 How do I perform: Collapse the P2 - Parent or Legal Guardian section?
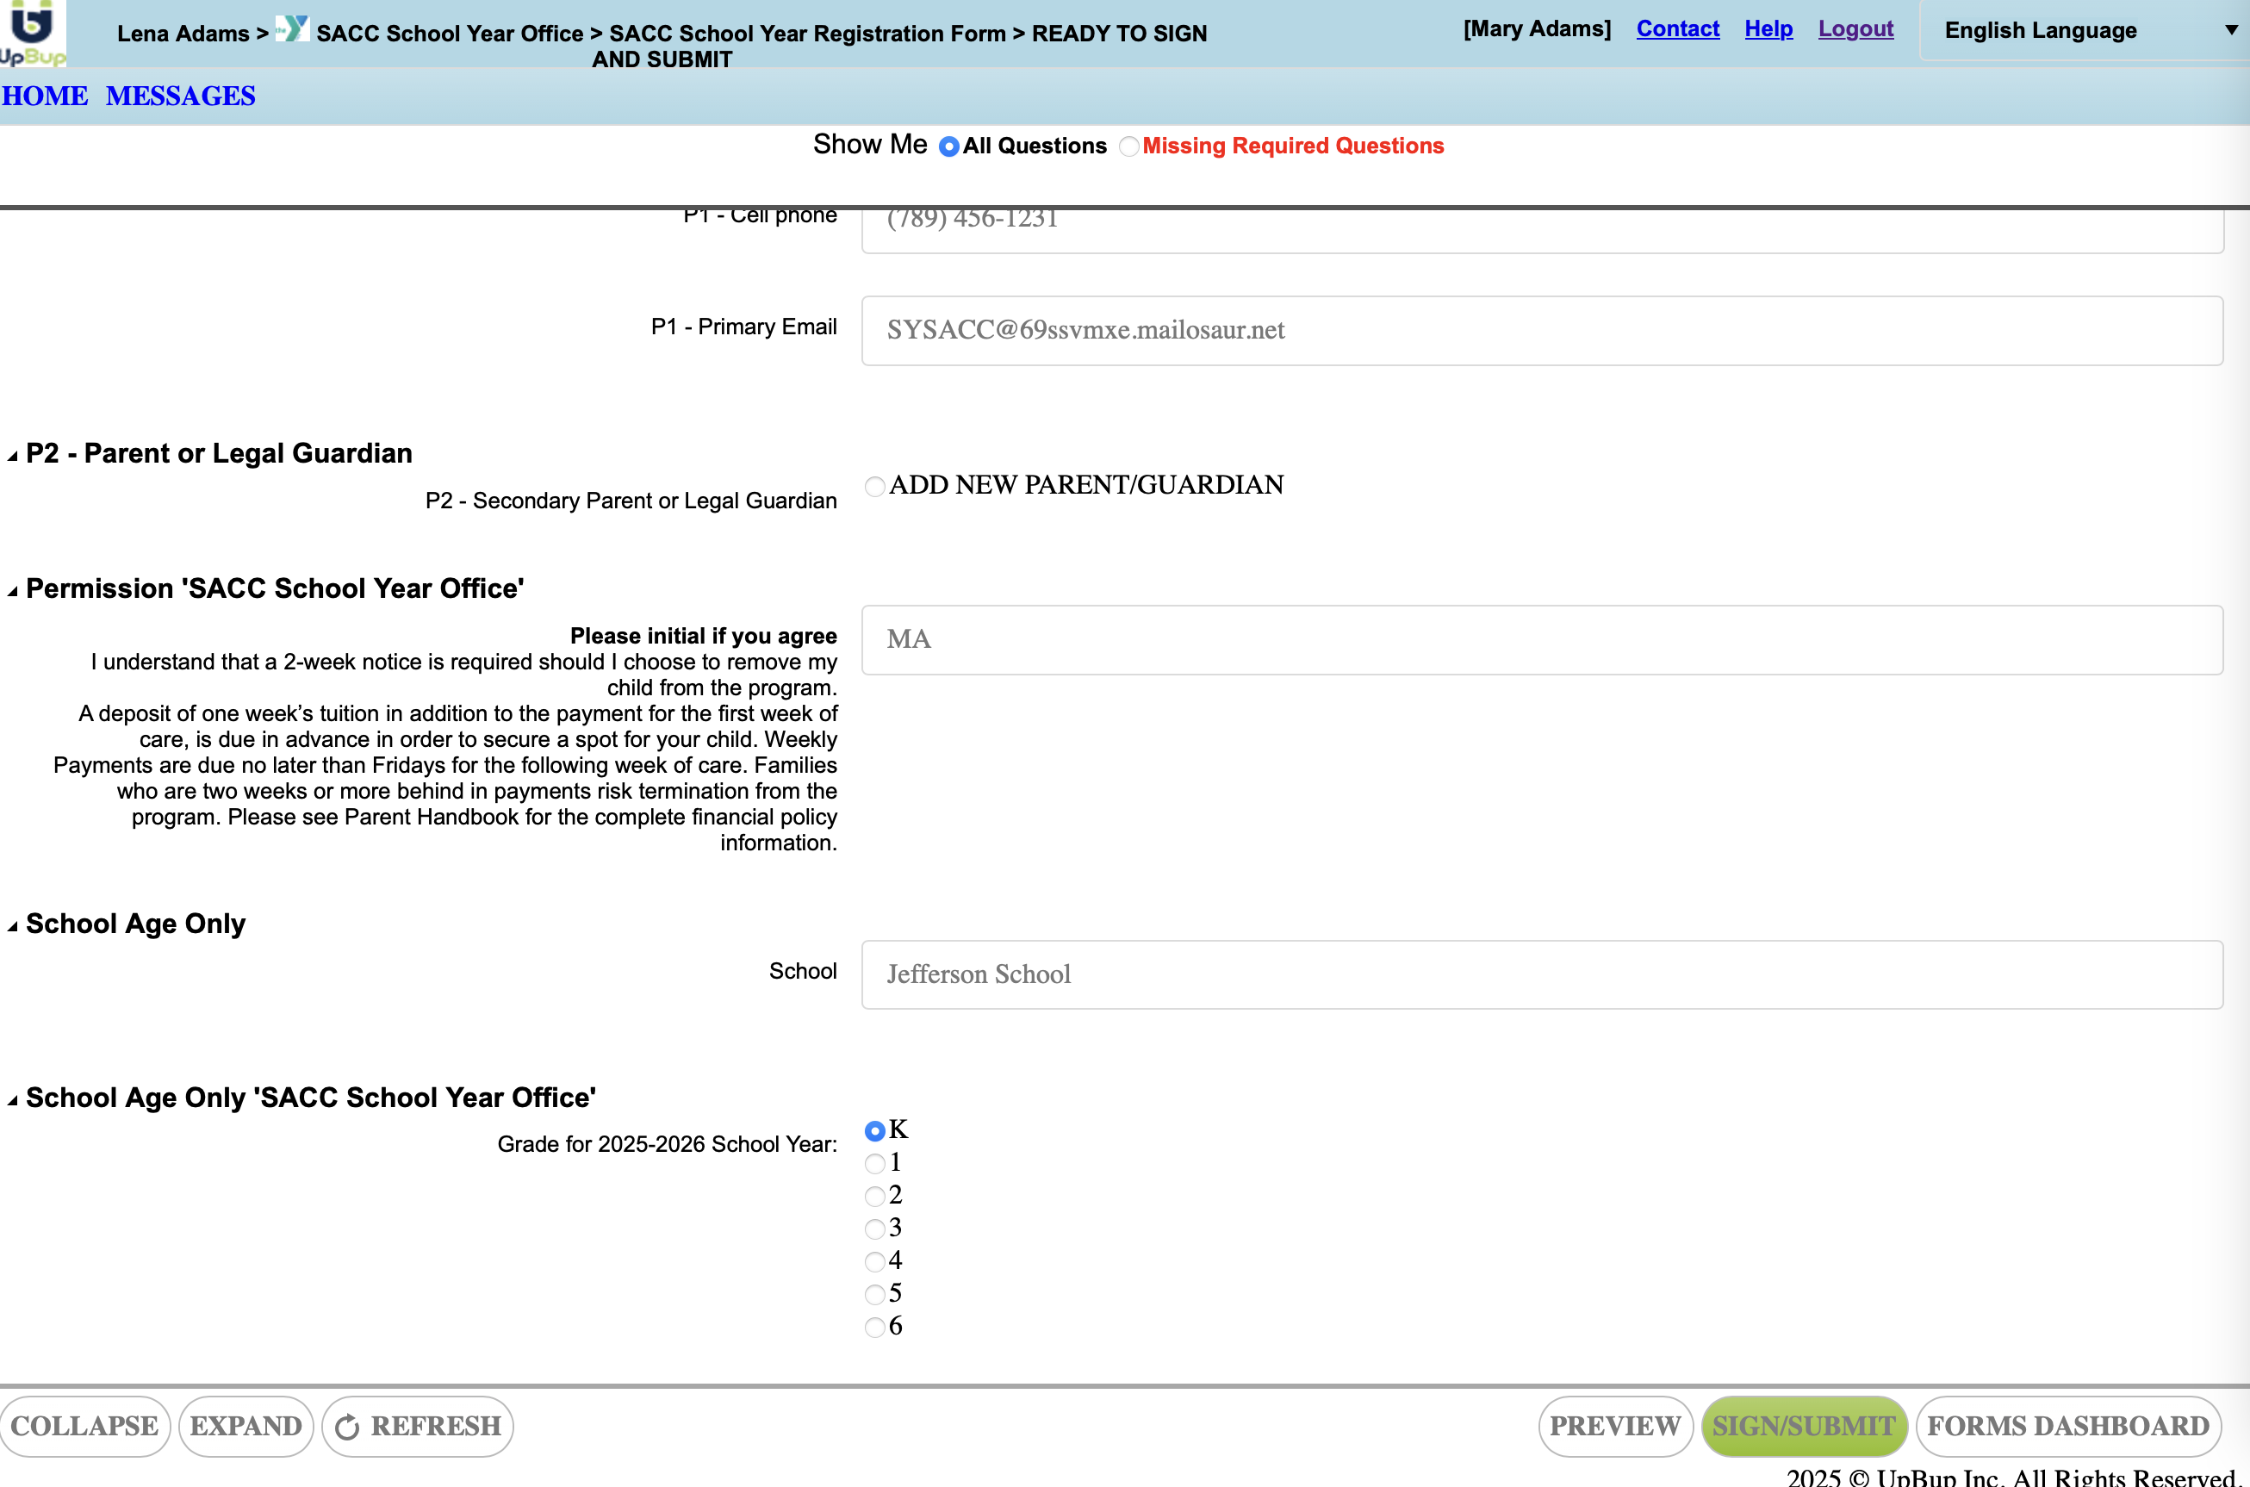tap(12, 456)
